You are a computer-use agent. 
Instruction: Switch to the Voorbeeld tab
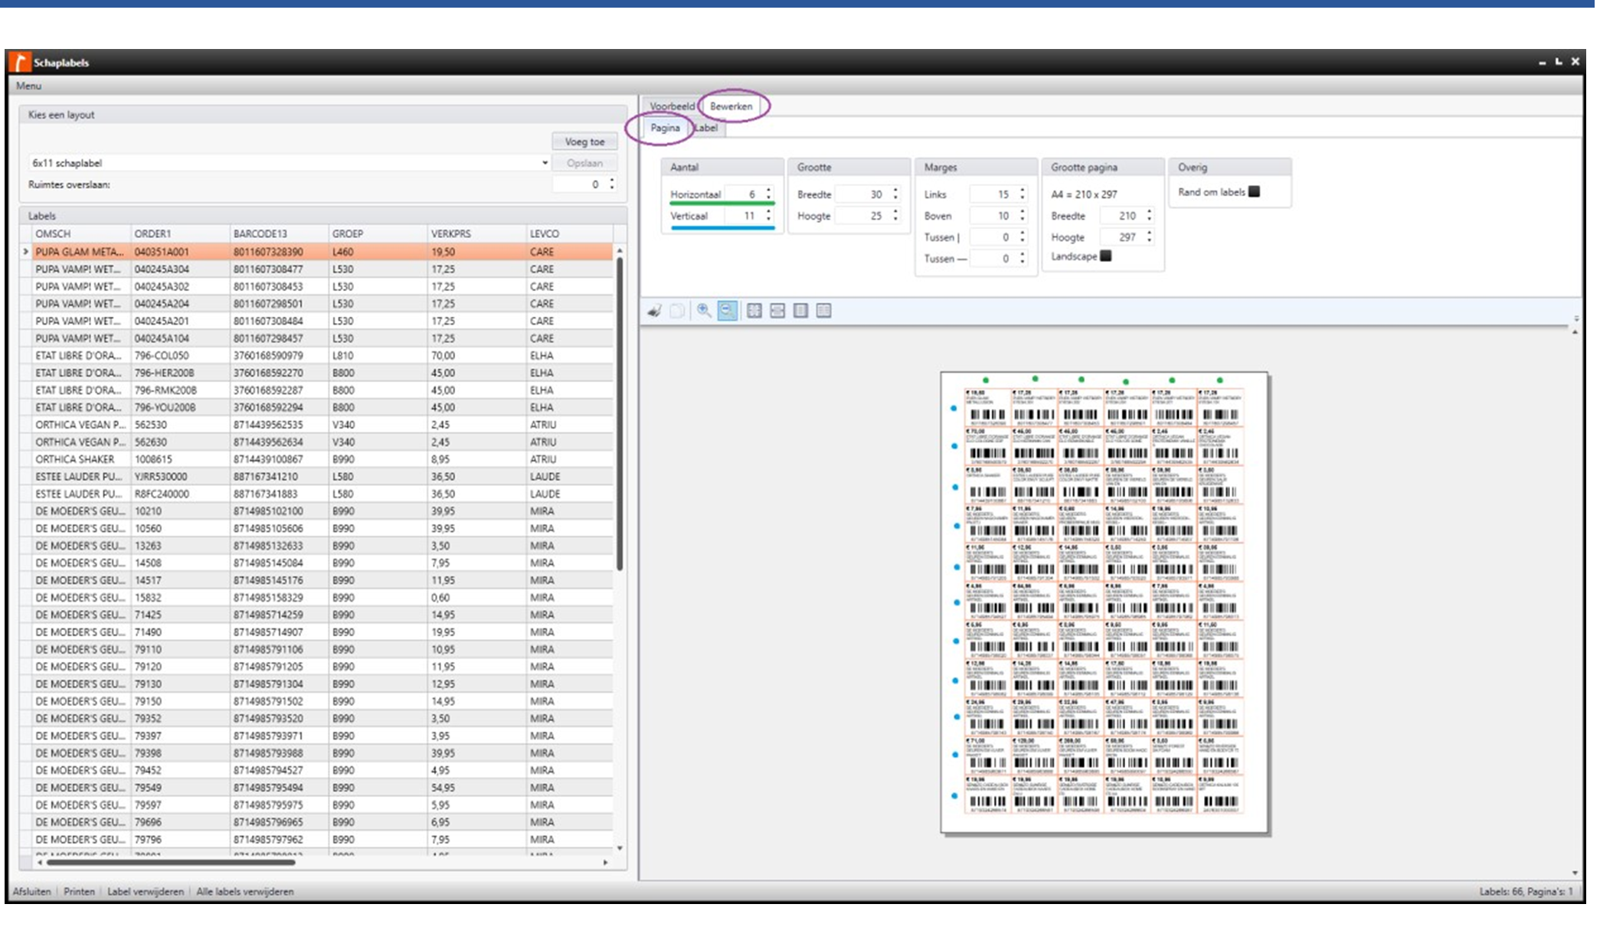pos(672,106)
